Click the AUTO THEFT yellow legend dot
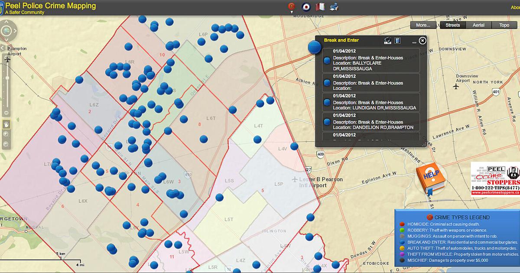 (x=403, y=248)
